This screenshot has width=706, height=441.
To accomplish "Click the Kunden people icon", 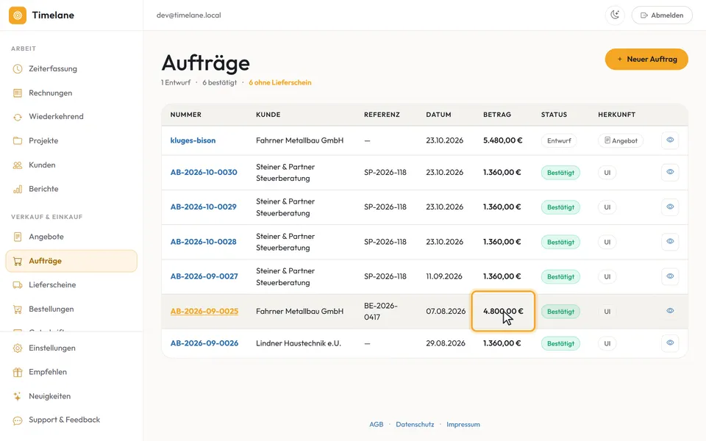I will coord(18,165).
